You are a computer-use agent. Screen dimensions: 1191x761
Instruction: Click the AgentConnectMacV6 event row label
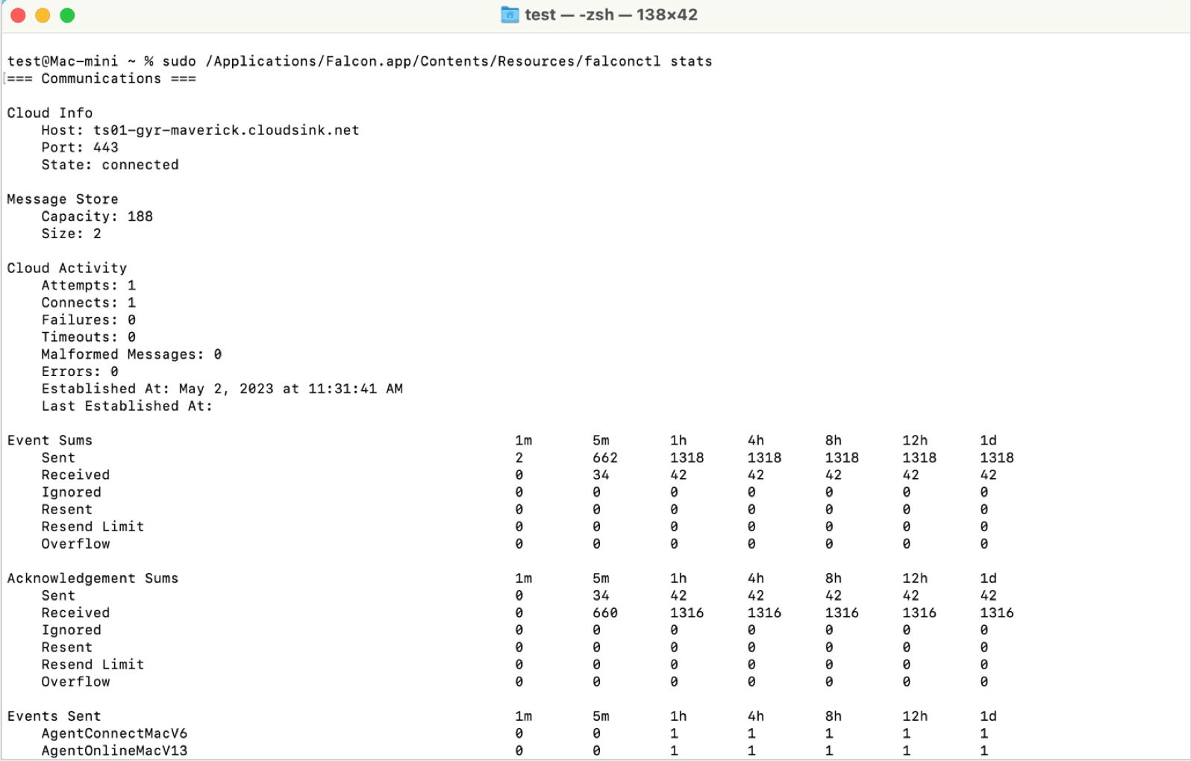tap(114, 733)
